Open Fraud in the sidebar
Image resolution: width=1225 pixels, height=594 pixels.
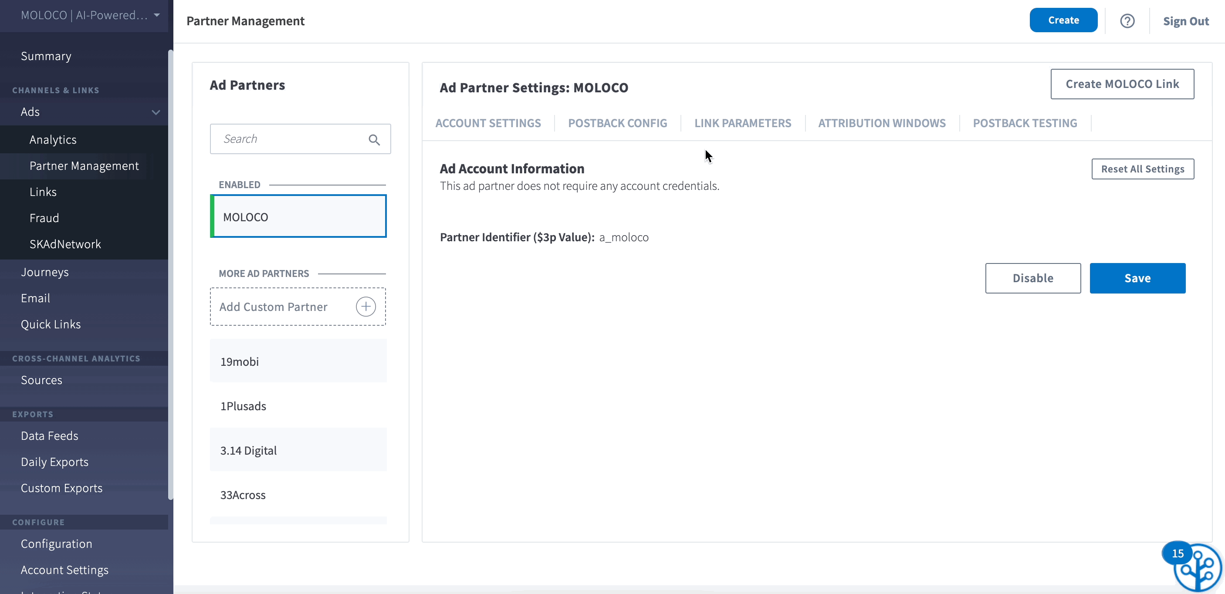point(44,218)
